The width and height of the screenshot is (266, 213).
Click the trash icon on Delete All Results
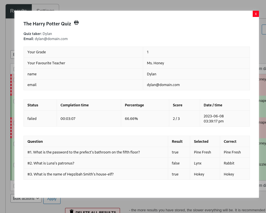[x=72, y=211]
